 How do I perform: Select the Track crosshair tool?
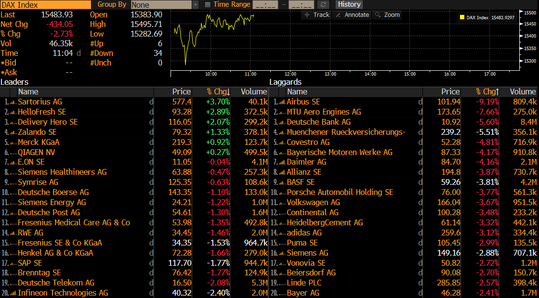point(316,15)
